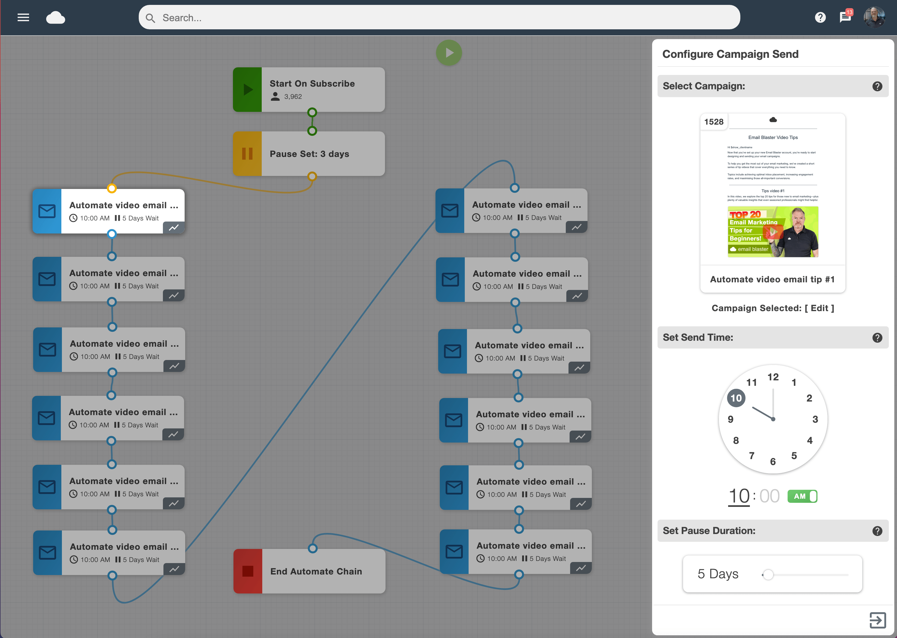Click the orange input connector on highlighted email node
897x638 pixels.
[x=112, y=188]
